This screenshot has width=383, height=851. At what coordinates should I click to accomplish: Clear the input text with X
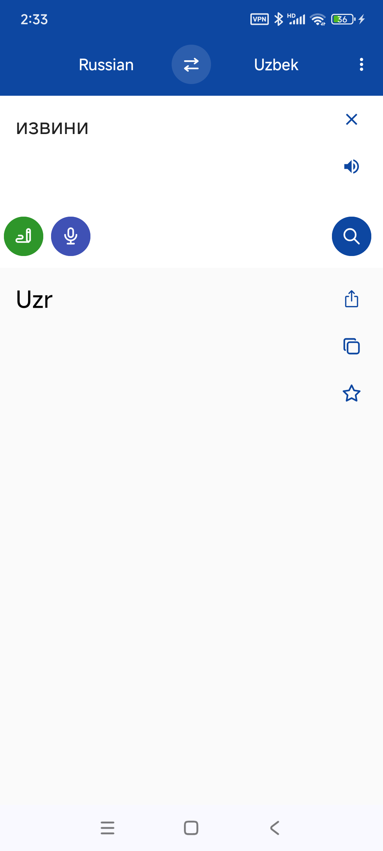click(351, 119)
